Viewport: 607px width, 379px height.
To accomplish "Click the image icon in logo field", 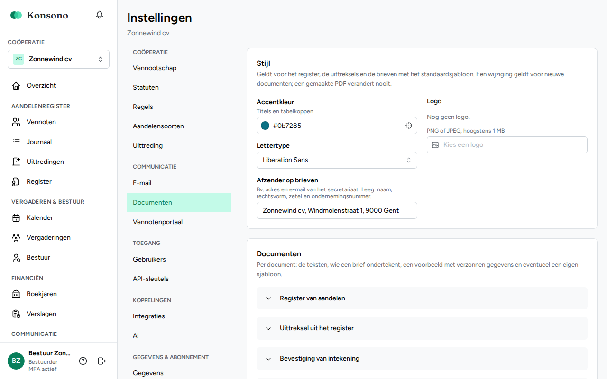I will coord(435,145).
